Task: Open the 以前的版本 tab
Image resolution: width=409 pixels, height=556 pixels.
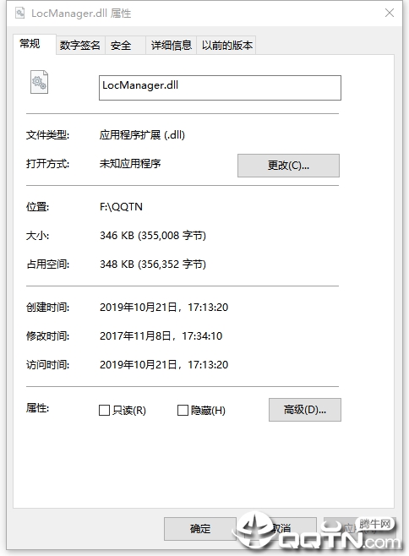Action: [x=226, y=46]
